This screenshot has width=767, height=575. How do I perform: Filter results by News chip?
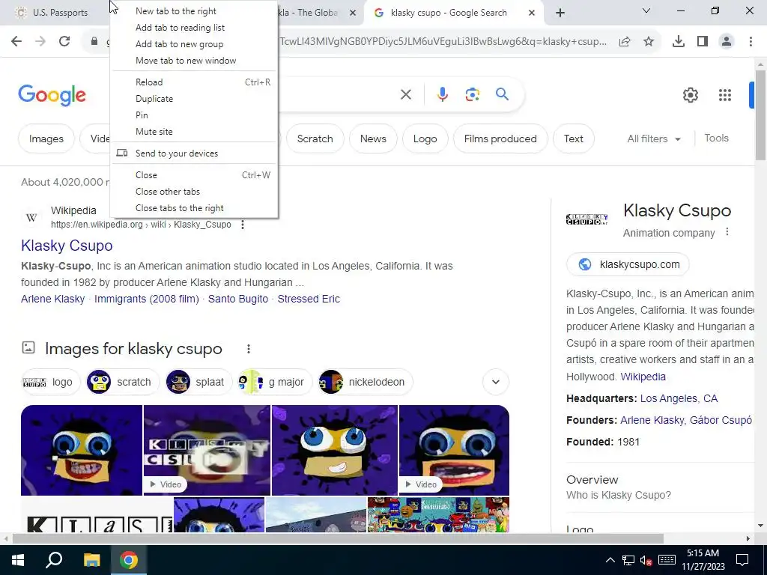pos(373,139)
